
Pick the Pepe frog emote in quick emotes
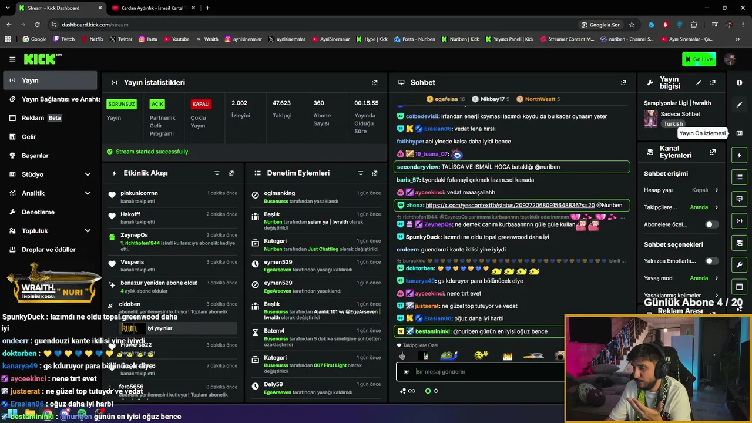[448, 355]
